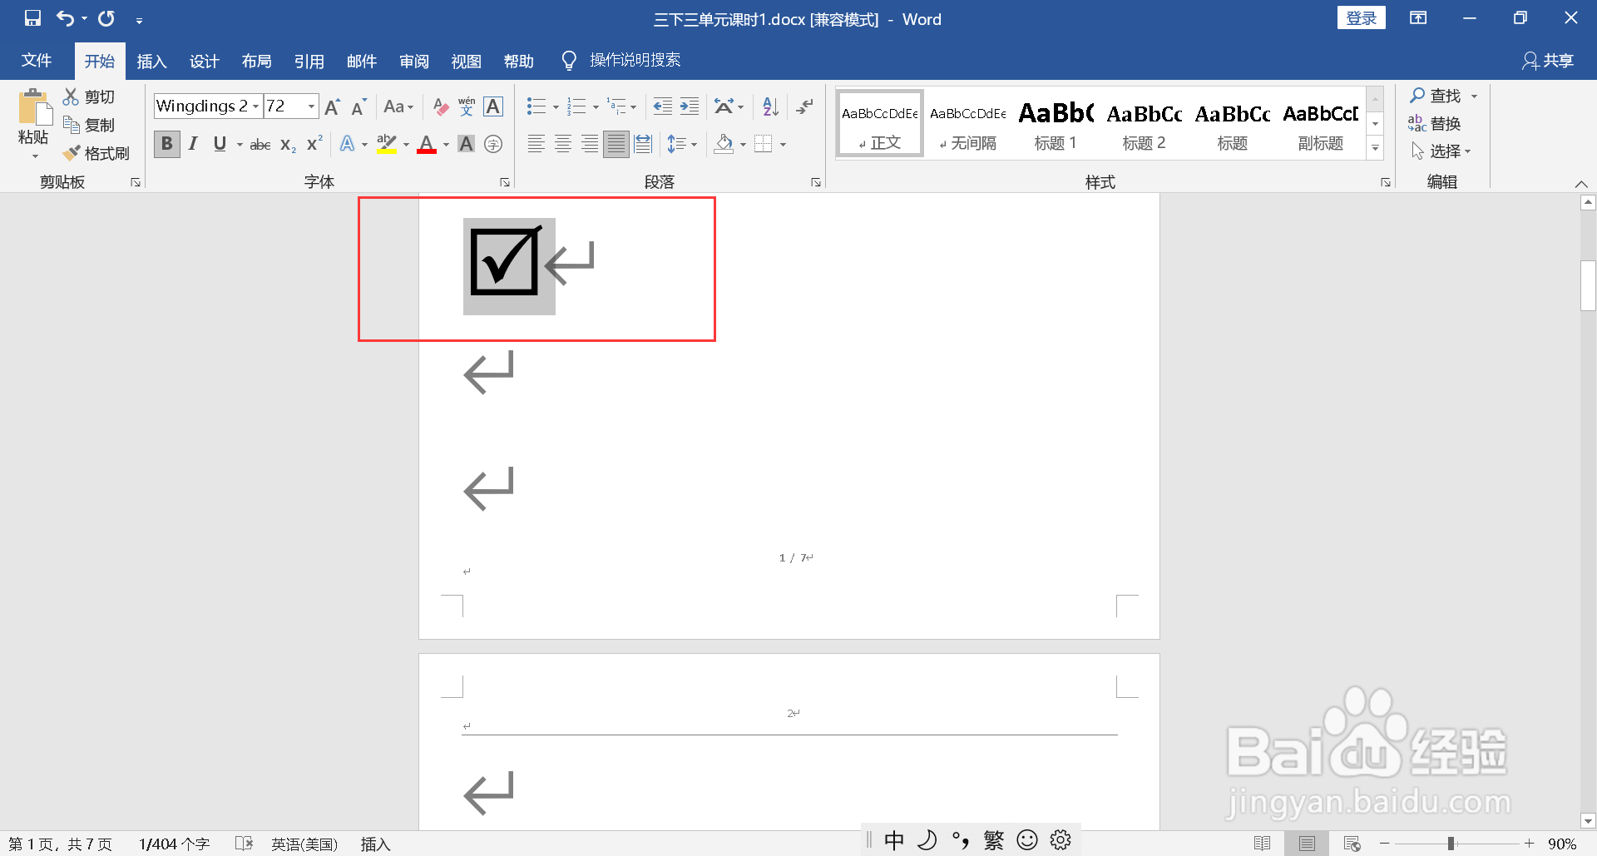This screenshot has height=856, width=1597.
Task: Toggle Underline formatting
Action: click(220, 145)
